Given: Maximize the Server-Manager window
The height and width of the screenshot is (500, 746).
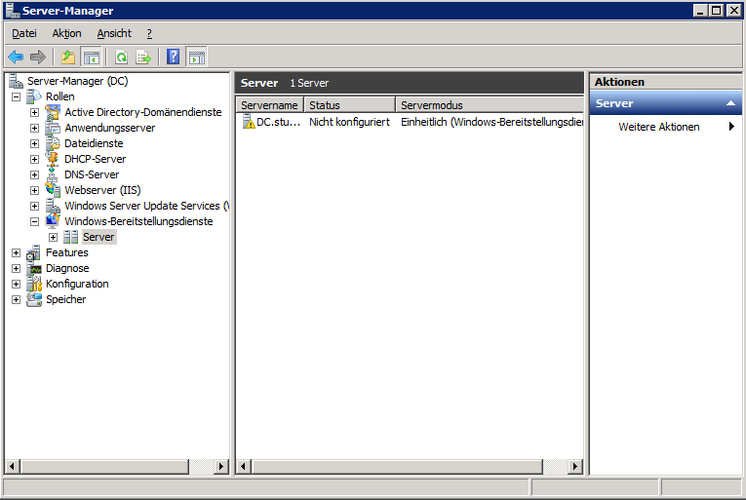Looking at the screenshot, I should click(x=717, y=11).
